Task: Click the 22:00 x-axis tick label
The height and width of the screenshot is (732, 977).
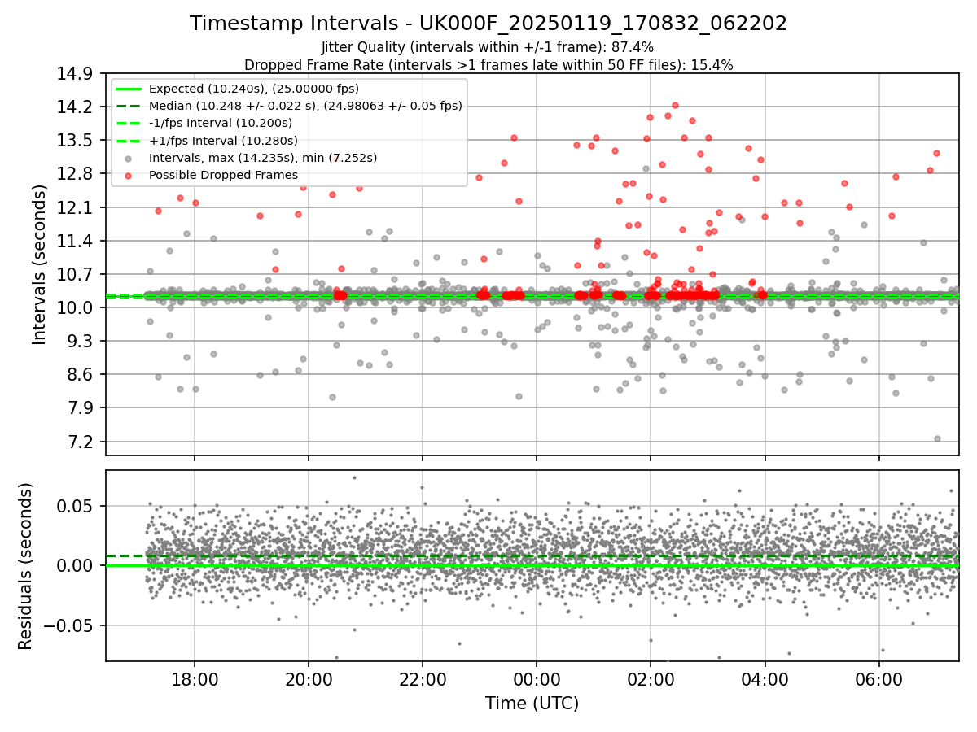Action: click(x=422, y=678)
